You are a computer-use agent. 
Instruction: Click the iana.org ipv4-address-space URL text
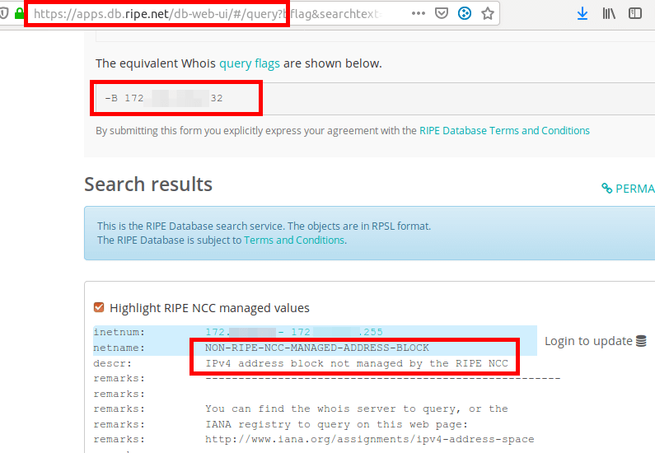click(369, 439)
